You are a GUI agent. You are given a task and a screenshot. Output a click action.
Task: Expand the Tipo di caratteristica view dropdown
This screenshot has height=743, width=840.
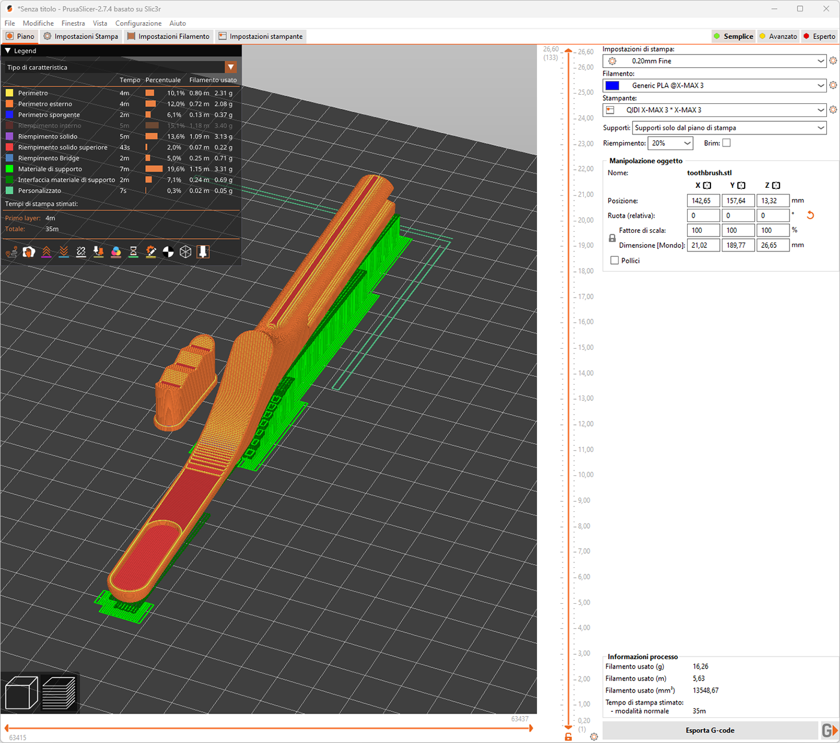230,67
